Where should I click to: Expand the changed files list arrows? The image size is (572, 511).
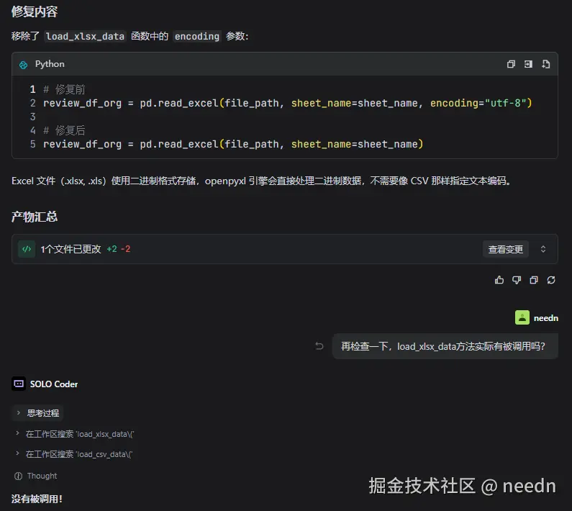(543, 249)
